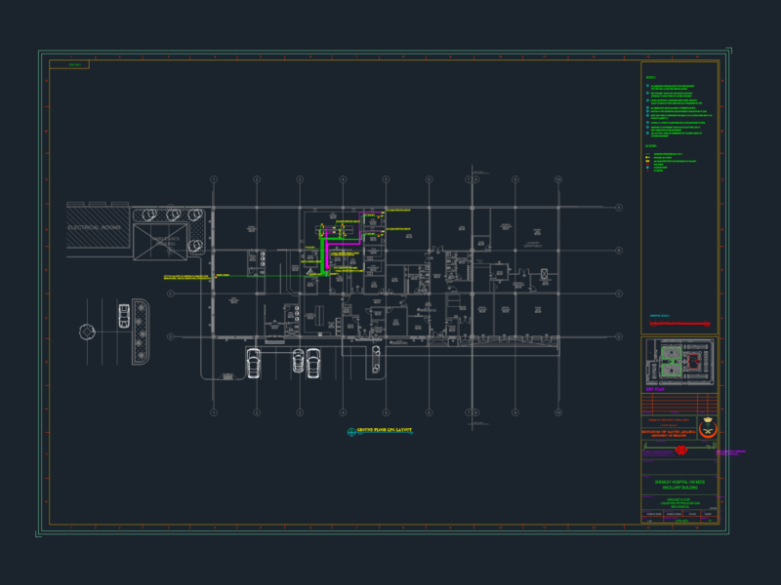Click the tree symbol with the diamond center
This screenshot has height=585, width=781.
tap(87, 331)
